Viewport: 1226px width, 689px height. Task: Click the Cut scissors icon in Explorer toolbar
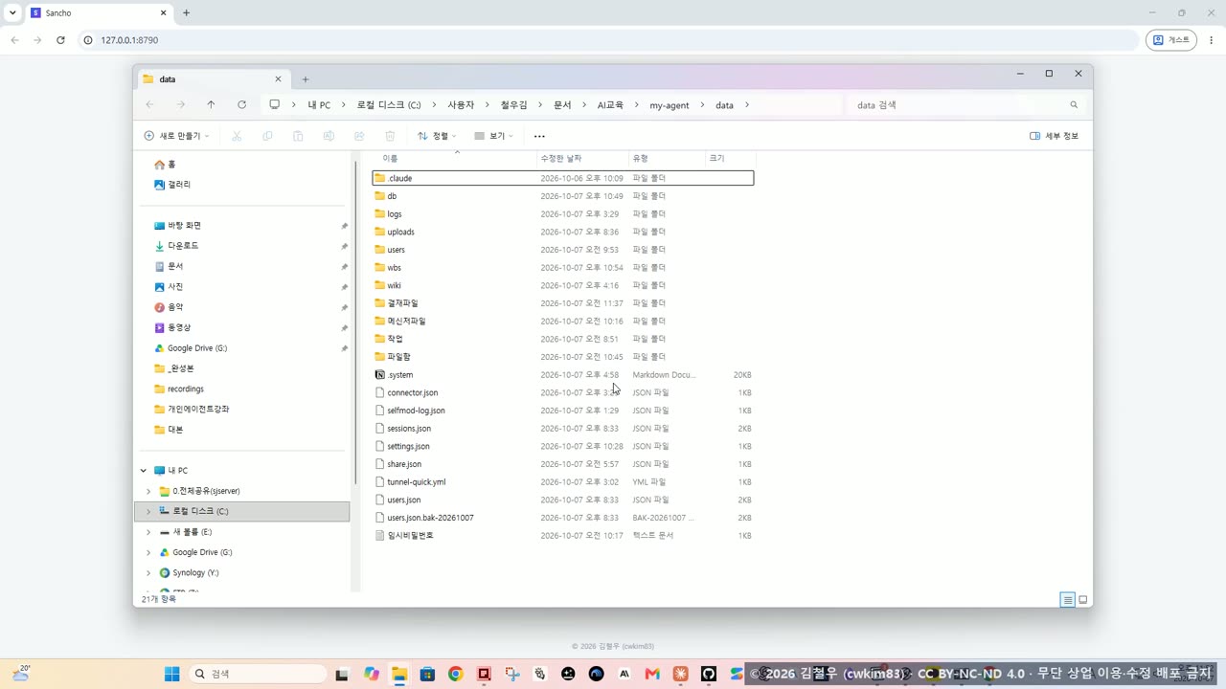[x=237, y=136]
